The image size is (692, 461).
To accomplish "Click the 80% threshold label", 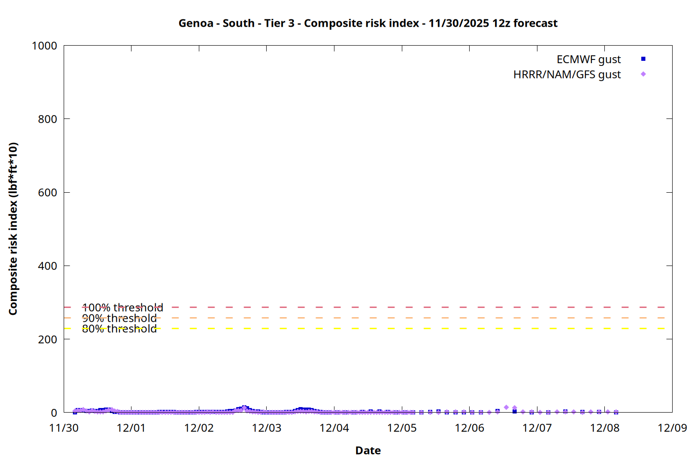I will (119, 329).
